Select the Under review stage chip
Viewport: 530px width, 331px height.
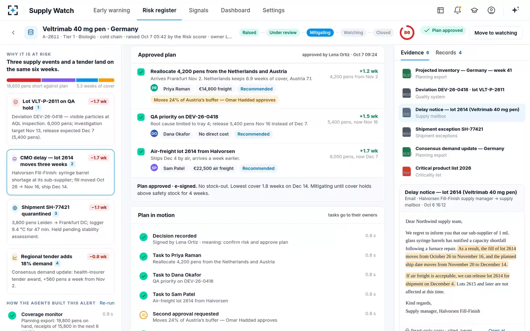pyautogui.click(x=283, y=33)
